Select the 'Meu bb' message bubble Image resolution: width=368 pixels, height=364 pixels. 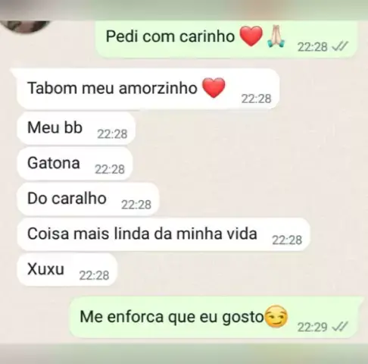click(x=76, y=128)
